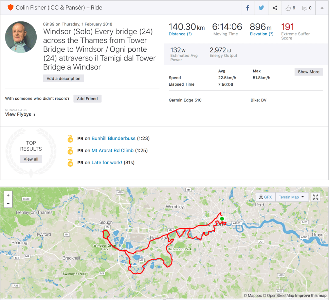329x300 pixels.
Task: Expand View Flybys chevron link
Action: [20, 115]
